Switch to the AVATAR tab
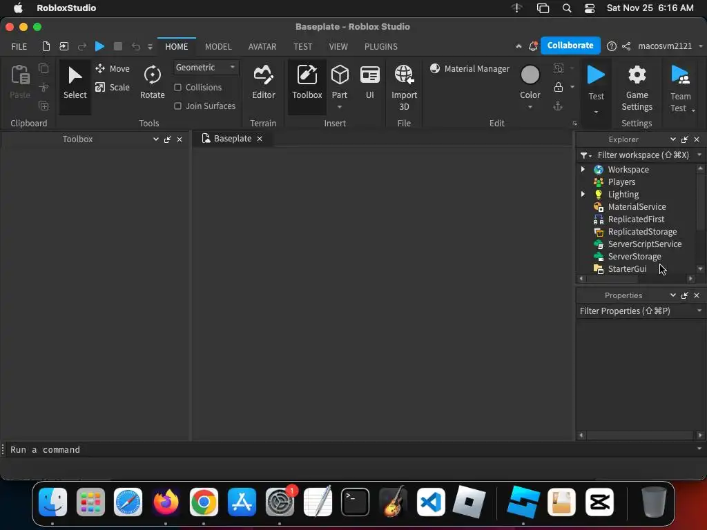 pyautogui.click(x=262, y=46)
